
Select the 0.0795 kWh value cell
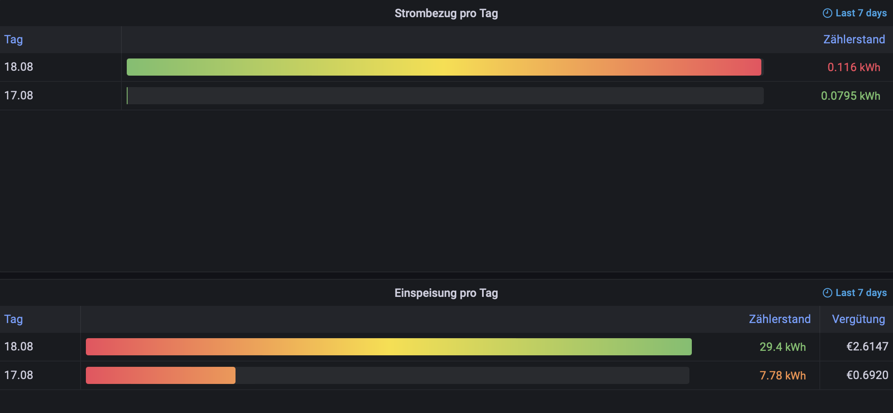point(850,96)
